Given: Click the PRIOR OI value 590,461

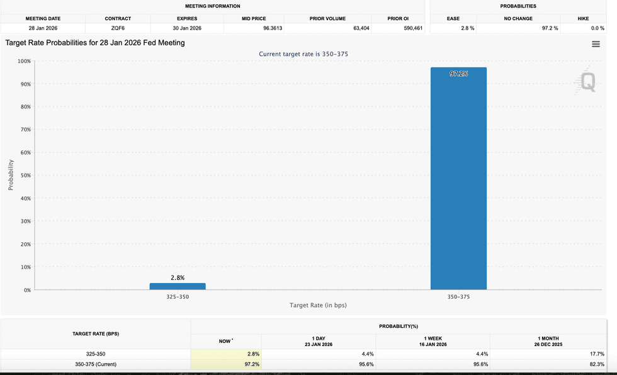Looking at the screenshot, I should coord(412,28).
